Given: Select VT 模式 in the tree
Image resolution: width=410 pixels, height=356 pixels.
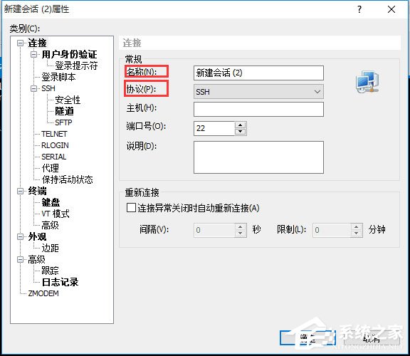Looking at the screenshot, I should [x=56, y=214].
